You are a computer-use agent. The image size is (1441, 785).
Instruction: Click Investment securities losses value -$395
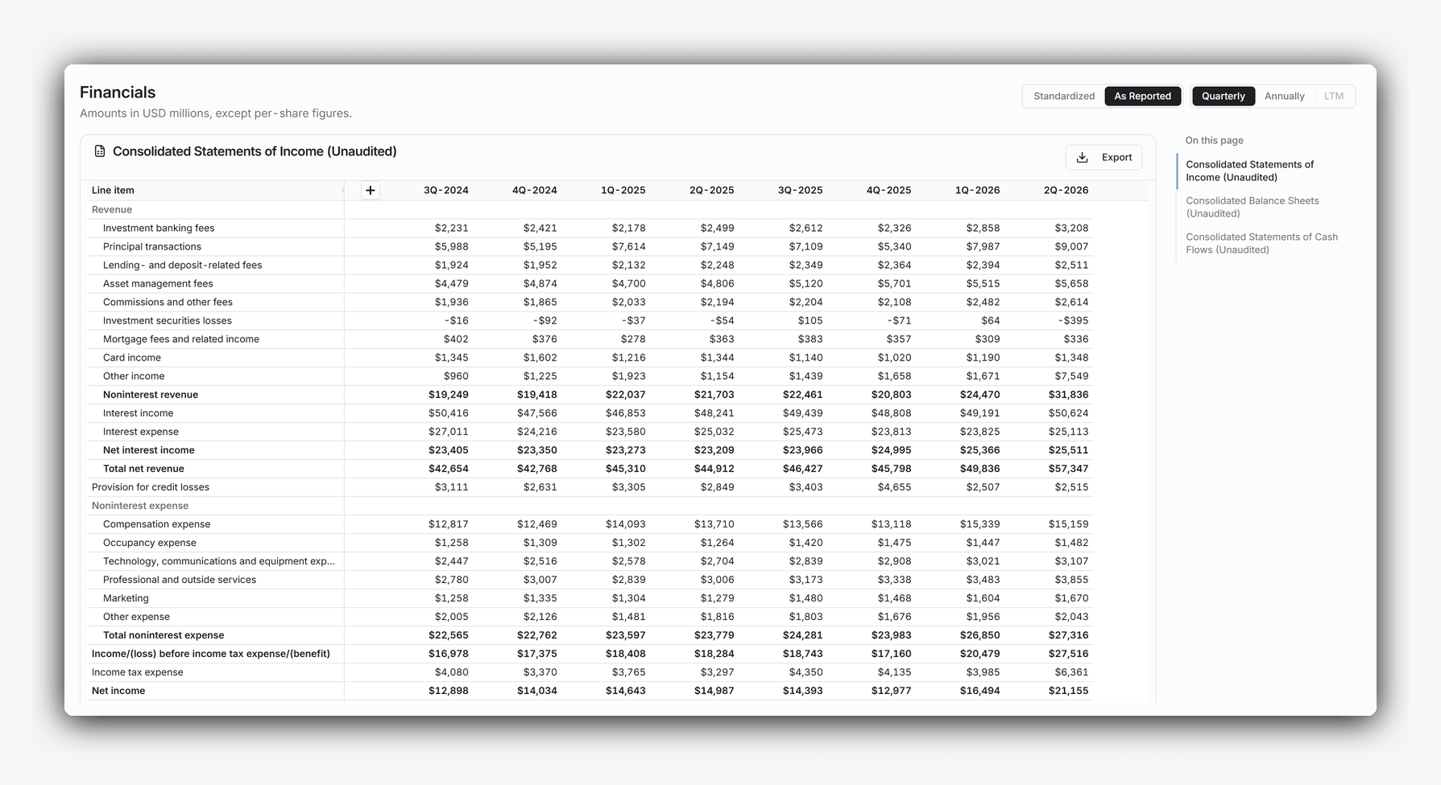pyautogui.click(x=1073, y=320)
